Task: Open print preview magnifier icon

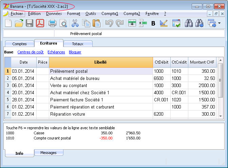Action: (63, 23)
